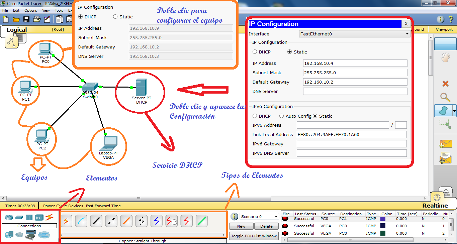Click Fast Forward Time
Viewport: 457px width, 244px height.
click(x=103, y=206)
